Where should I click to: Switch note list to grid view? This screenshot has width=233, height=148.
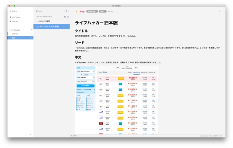65,17
